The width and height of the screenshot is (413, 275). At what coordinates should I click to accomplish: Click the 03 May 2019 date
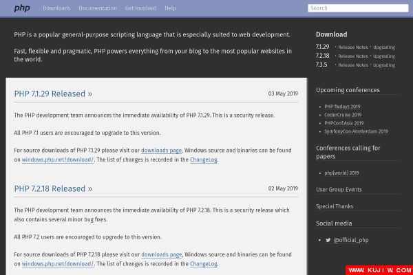click(x=283, y=93)
